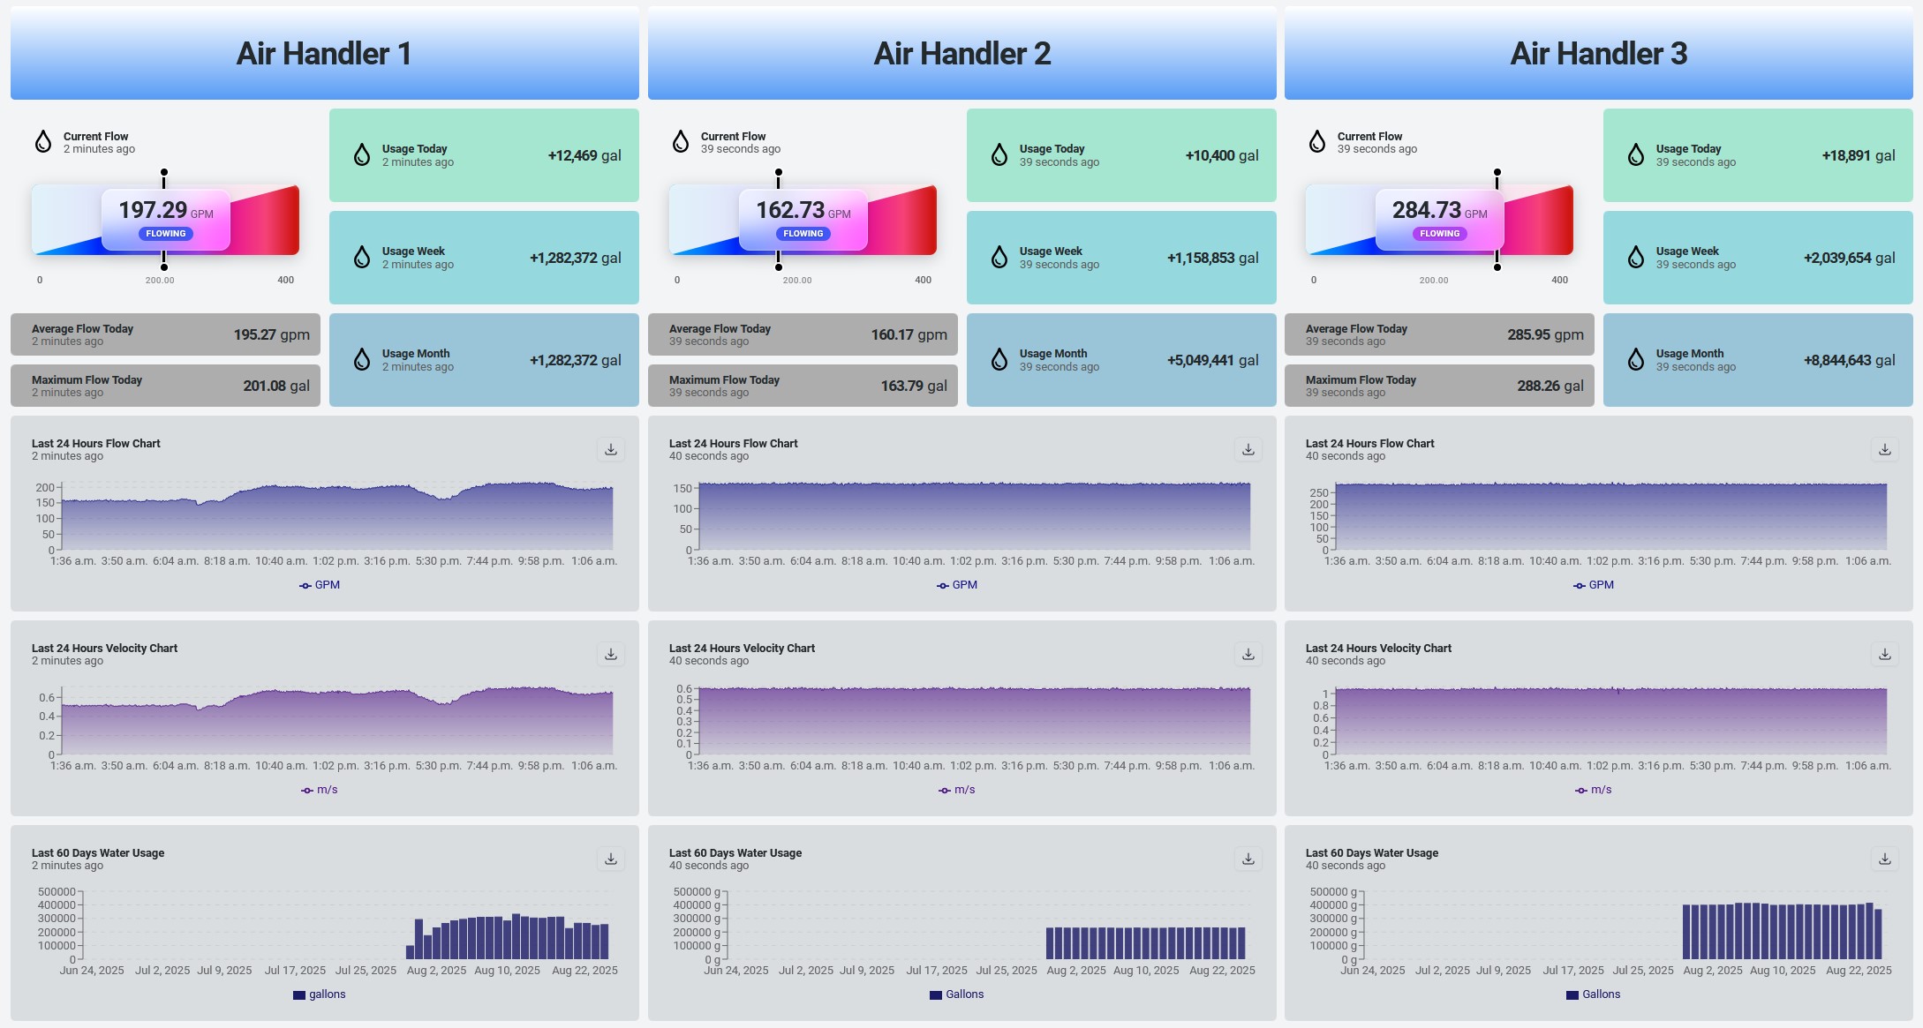1923x1028 pixels.
Task: Download Air Handler 2 60 Days Water Usage
Action: click(1248, 859)
